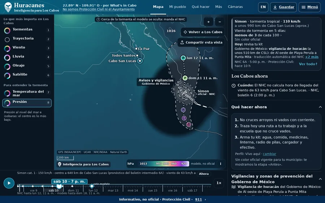Toggle the Trayectoria layer
The width and height of the screenshot is (325, 203).
(x=27, y=39)
